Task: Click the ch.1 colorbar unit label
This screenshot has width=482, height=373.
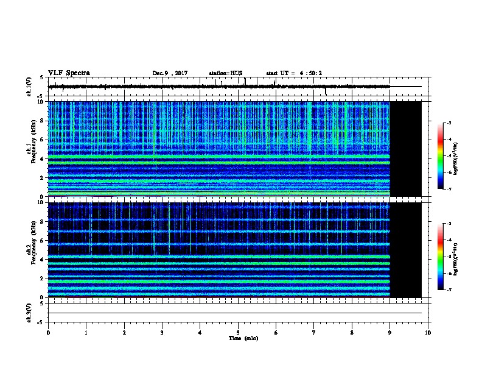Action: click(456, 158)
